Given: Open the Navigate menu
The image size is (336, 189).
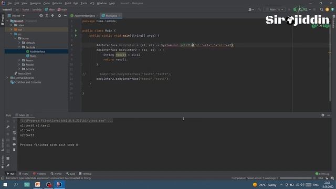Looking at the screenshot, I should point(35,3).
